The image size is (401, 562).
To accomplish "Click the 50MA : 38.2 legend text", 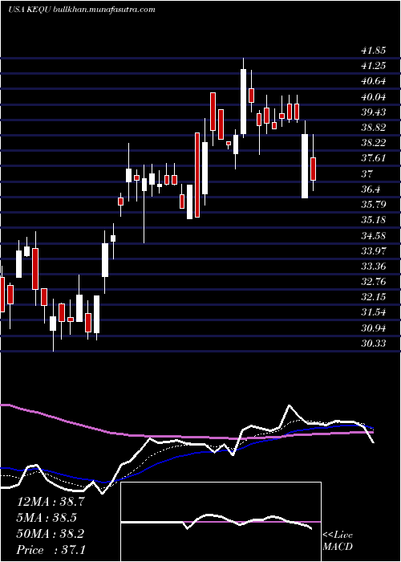I will [51, 534].
